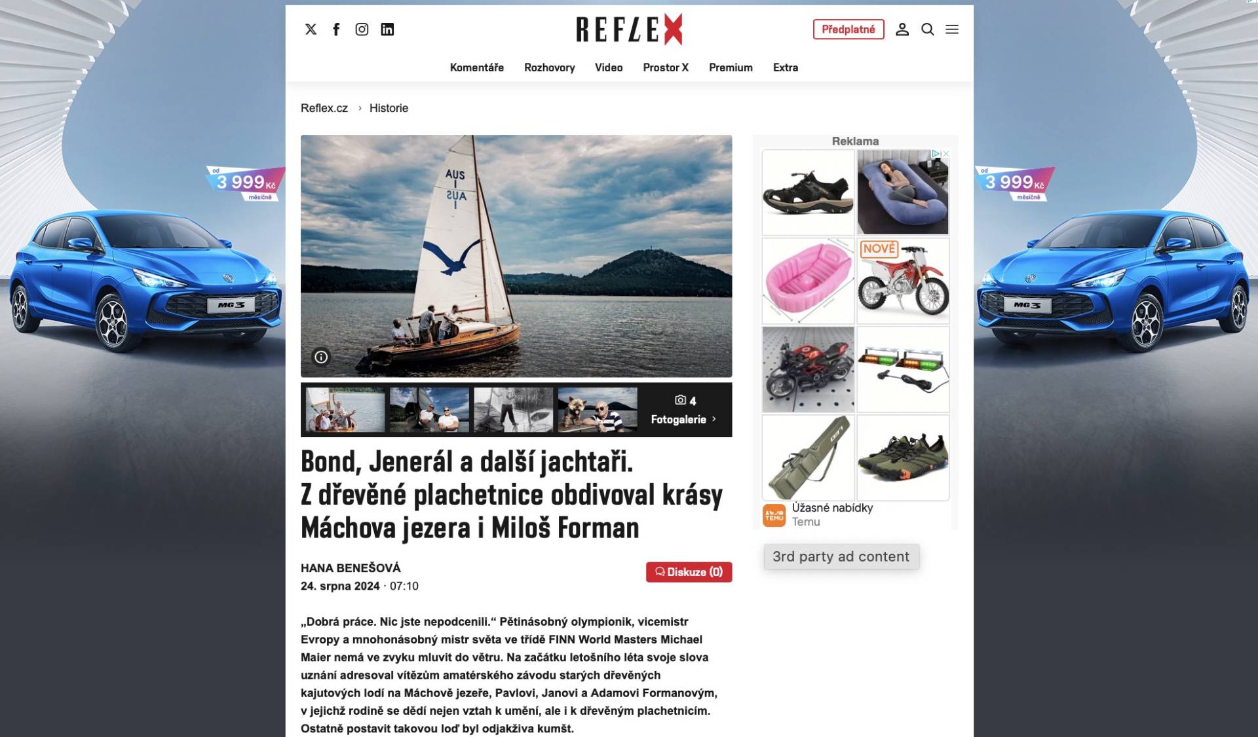
Task: Go to the Prostor X section
Action: click(x=665, y=67)
